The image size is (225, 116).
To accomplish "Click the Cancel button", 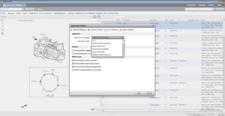I will coord(149,93).
